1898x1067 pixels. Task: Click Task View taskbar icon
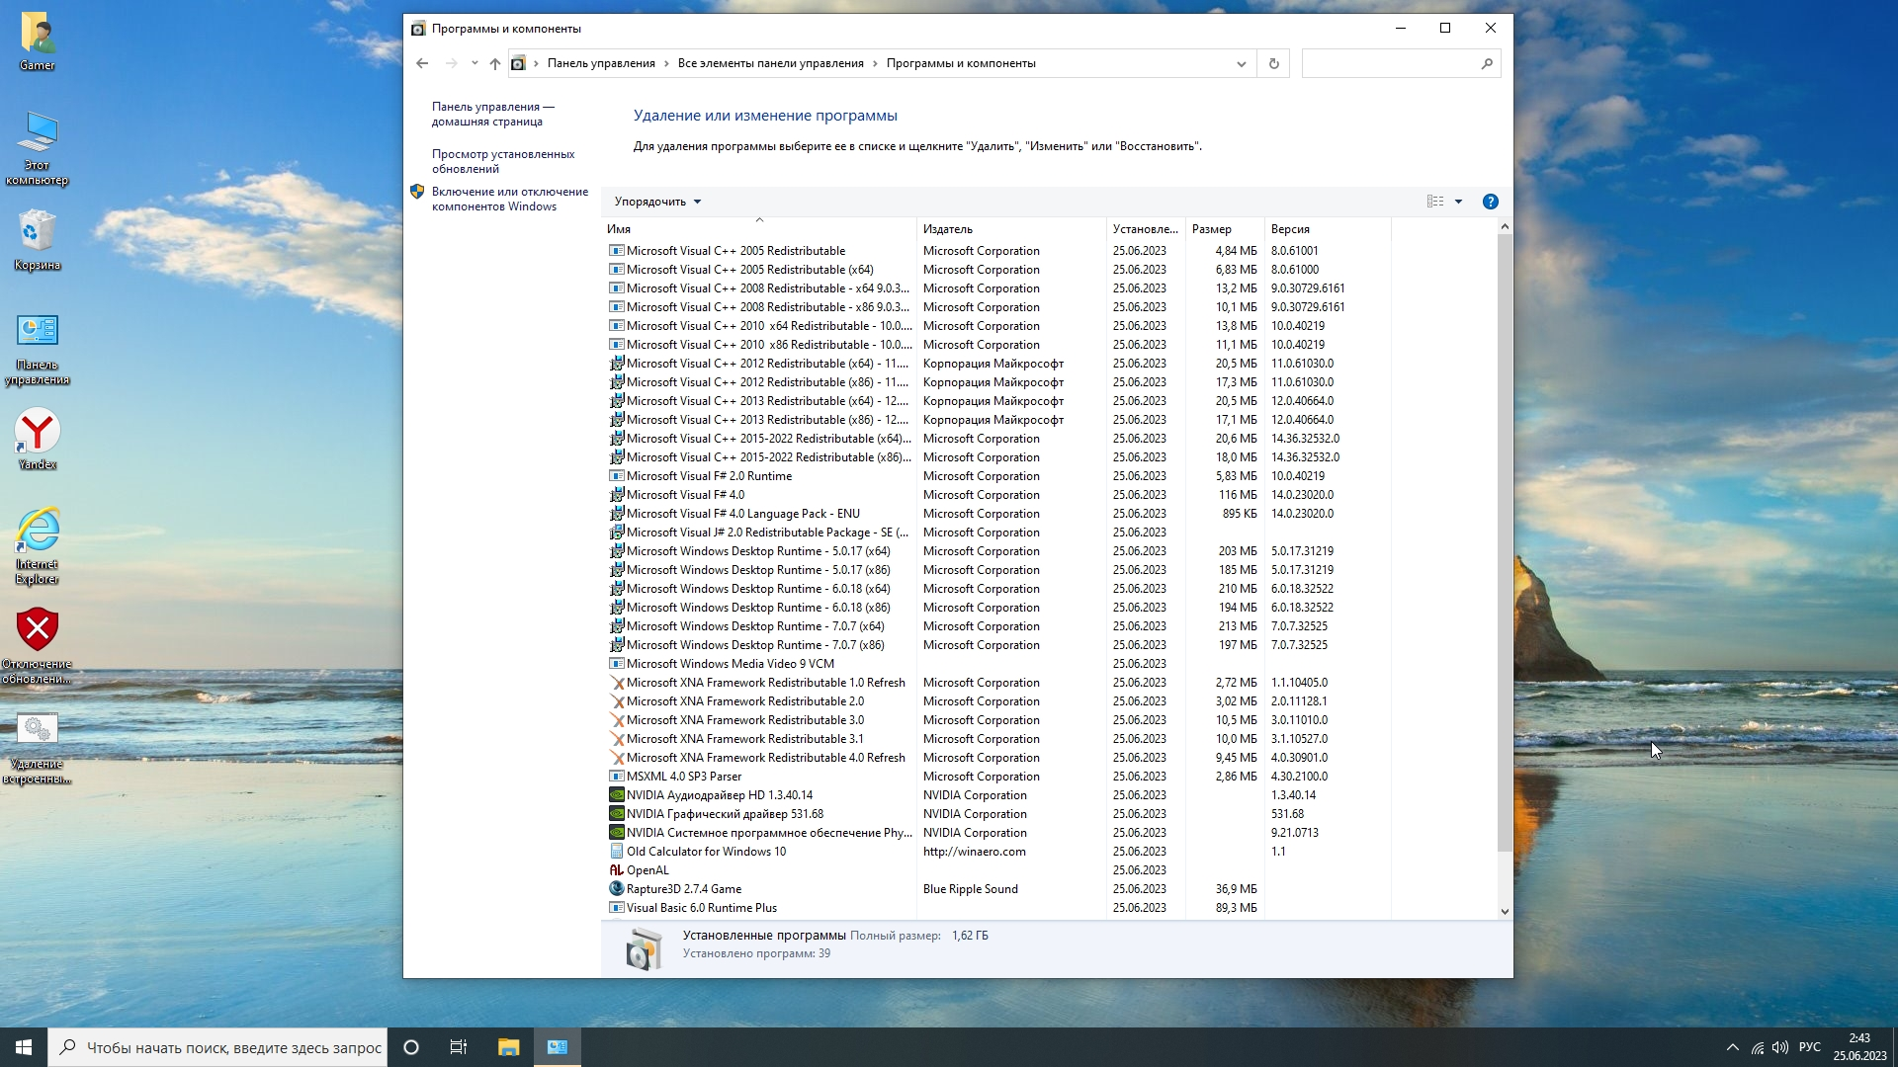coord(459,1047)
